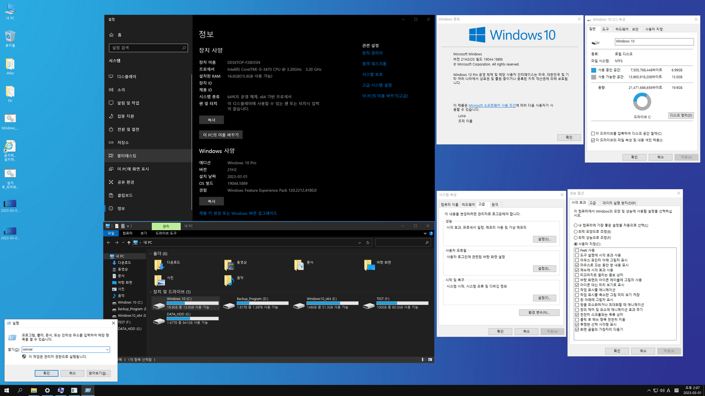The height and width of the screenshot is (396, 705).
Task: Check drive compression checkbox in properties
Action: [x=593, y=134]
